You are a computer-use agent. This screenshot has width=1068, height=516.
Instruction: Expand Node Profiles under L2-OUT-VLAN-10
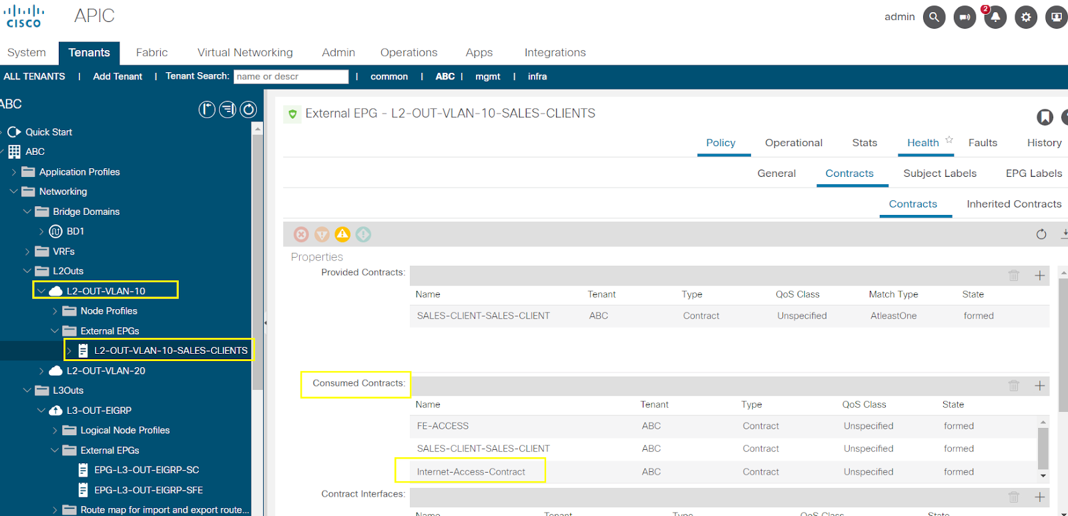click(55, 311)
